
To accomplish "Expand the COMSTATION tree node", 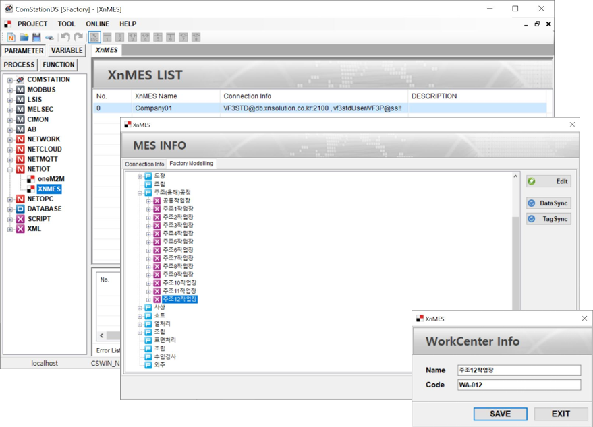I will point(10,80).
